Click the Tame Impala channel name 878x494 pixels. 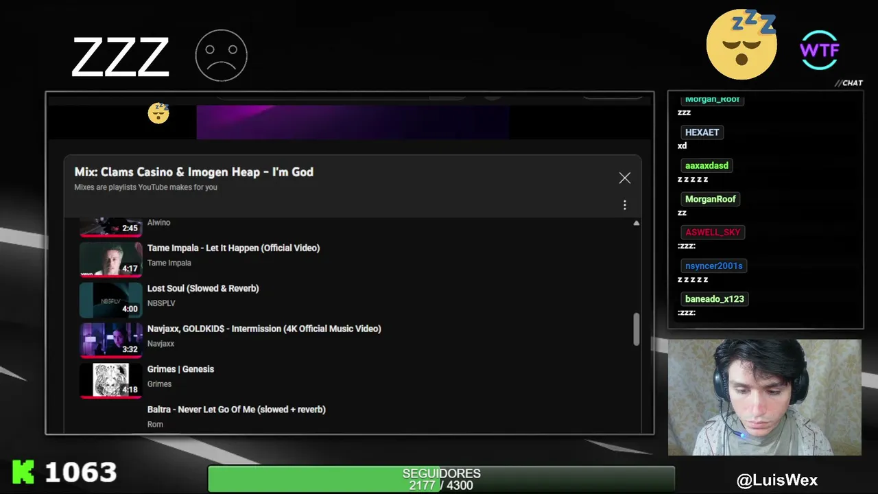click(169, 263)
